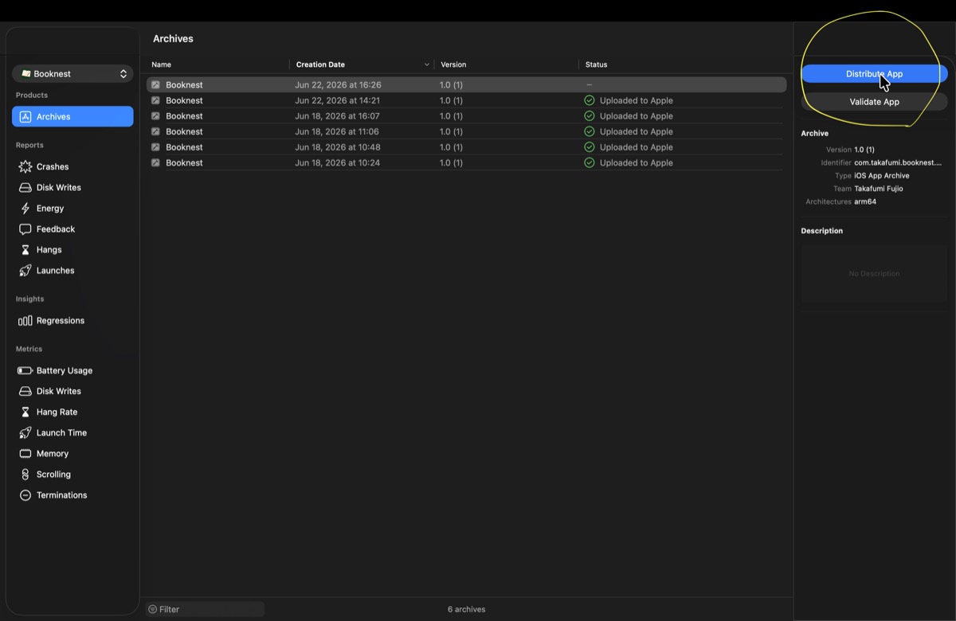Select Archives in the sidebar
The image size is (956, 621).
click(x=72, y=116)
